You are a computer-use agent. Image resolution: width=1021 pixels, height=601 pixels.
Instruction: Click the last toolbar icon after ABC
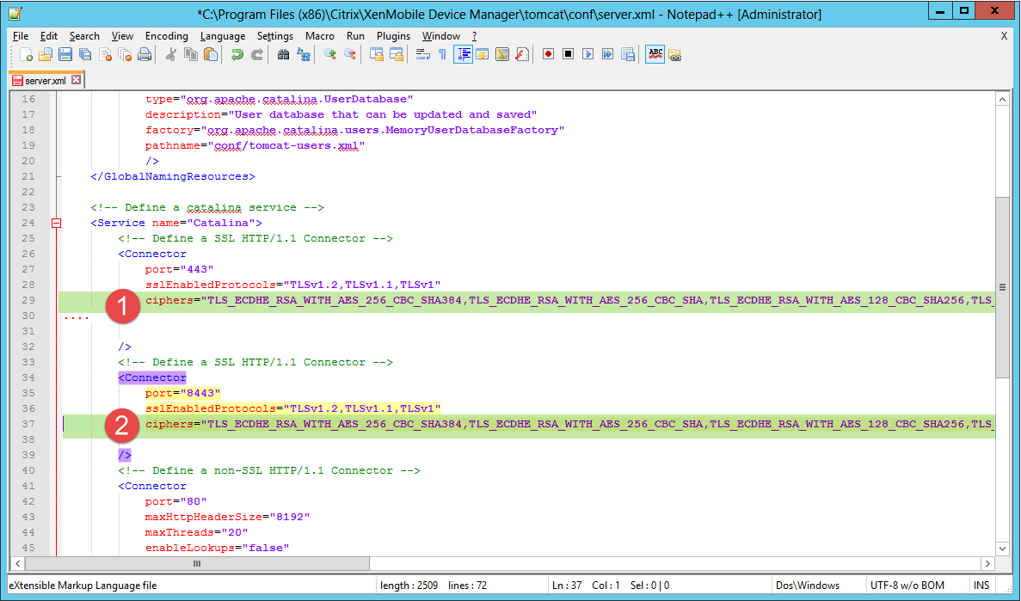tap(675, 55)
